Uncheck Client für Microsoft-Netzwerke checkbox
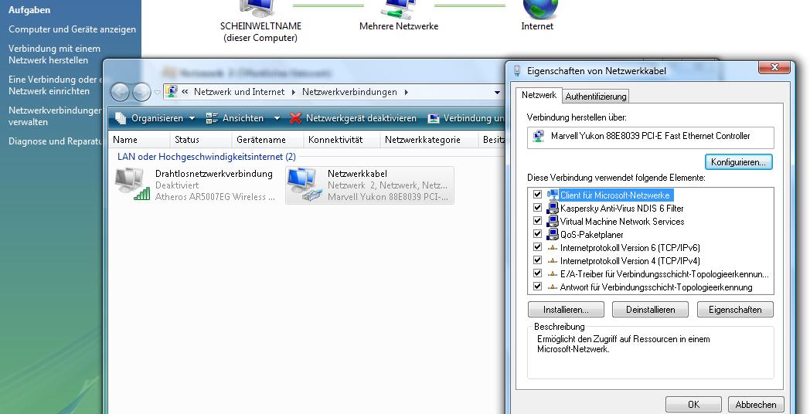This screenshot has height=414, width=810. tap(537, 195)
